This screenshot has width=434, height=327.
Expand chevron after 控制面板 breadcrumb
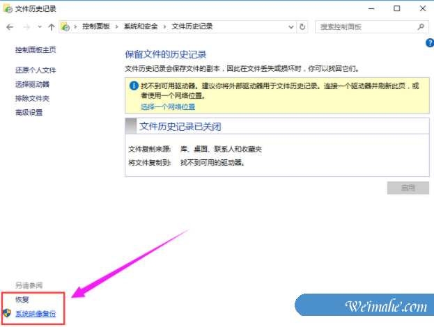click(x=117, y=27)
